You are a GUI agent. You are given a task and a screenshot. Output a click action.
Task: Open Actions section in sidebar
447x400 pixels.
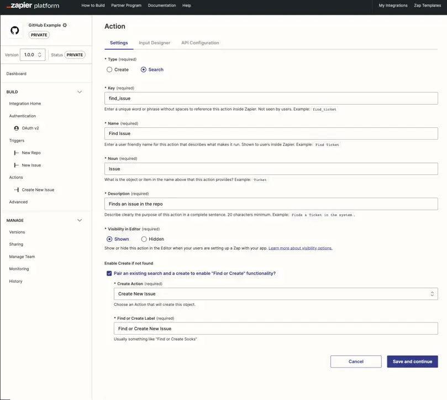point(16,177)
